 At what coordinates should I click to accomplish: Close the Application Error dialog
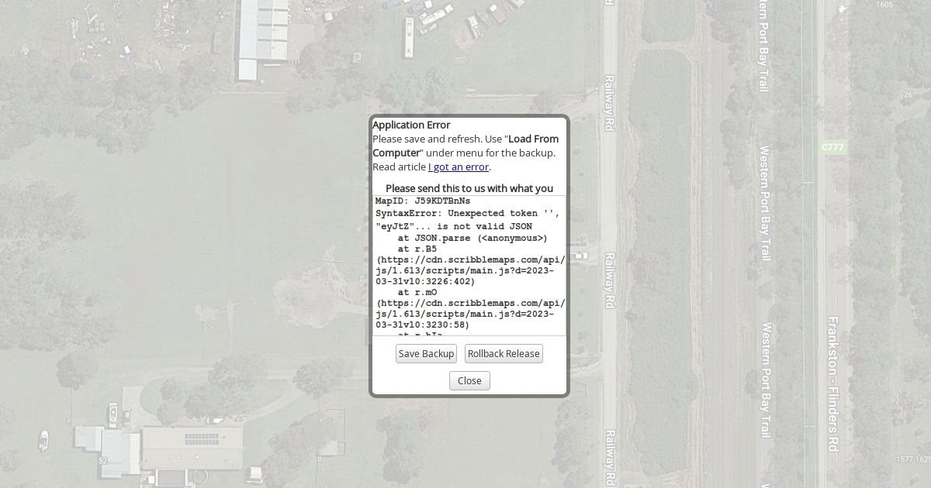[x=469, y=380]
